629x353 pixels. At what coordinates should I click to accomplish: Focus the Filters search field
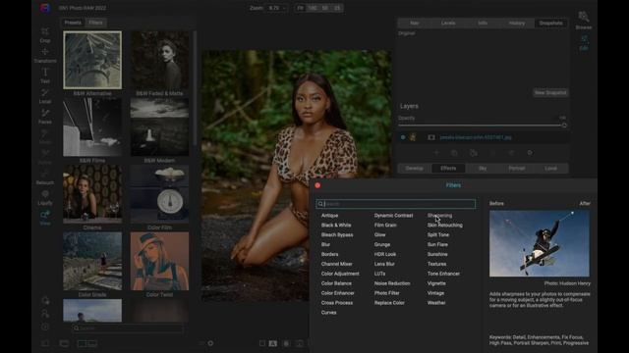395,204
